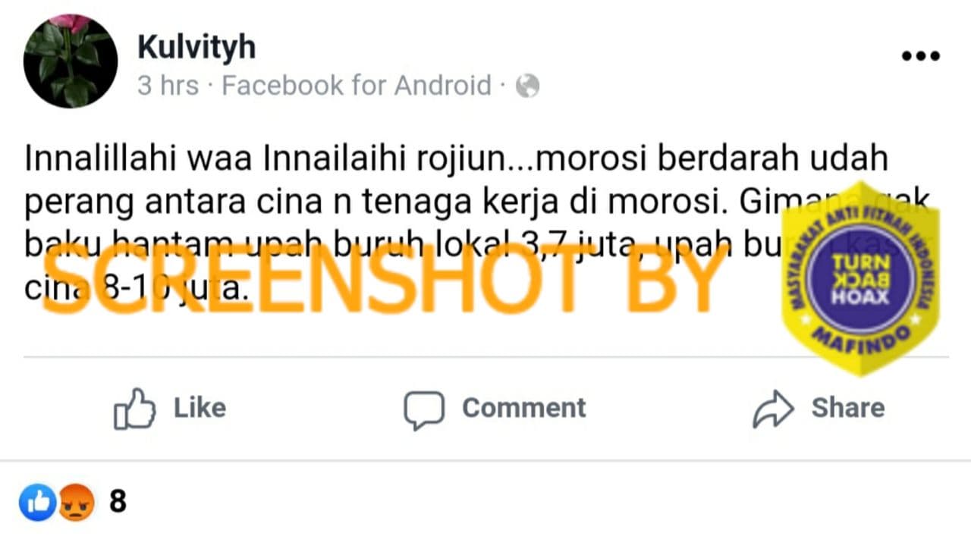
Task: Click the speech bubble Comment icon
Action: (423, 410)
